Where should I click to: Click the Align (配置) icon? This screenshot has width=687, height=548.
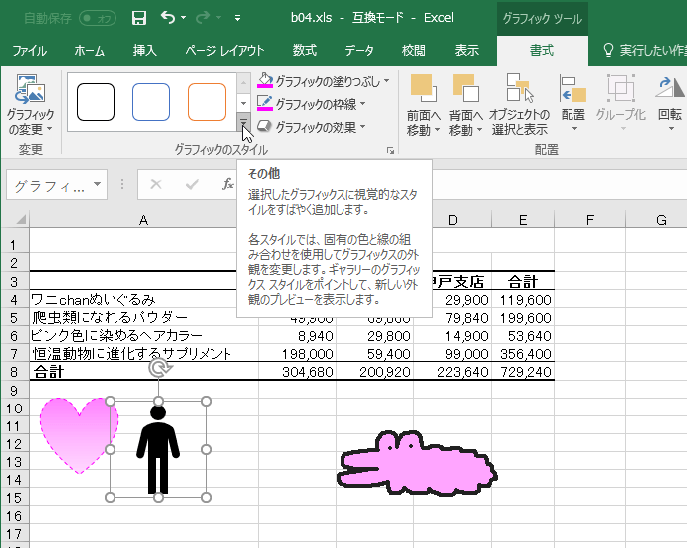572,92
